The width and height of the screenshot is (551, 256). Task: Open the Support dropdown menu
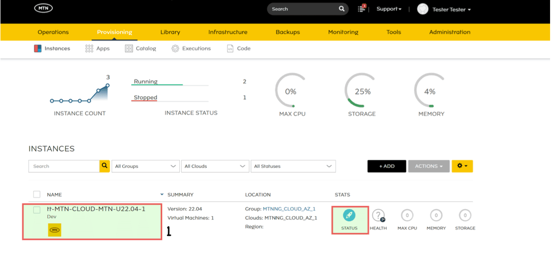pos(389,9)
